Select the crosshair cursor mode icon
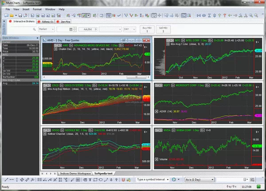This screenshot has width=266, height=191. tap(160, 16)
